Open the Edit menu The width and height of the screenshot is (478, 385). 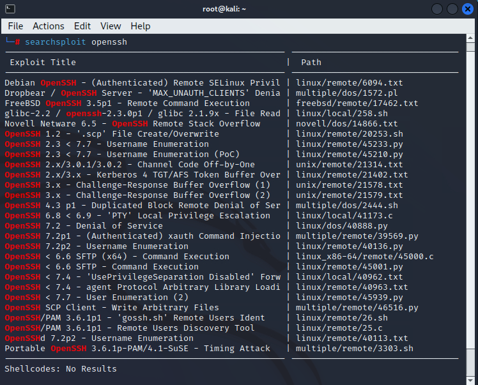pos(82,26)
